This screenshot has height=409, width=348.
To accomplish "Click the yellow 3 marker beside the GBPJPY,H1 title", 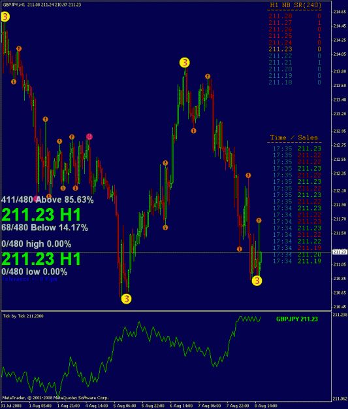I will point(5,17).
